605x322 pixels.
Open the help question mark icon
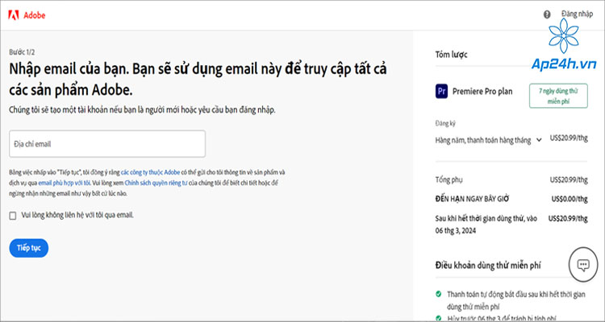pyautogui.click(x=547, y=14)
